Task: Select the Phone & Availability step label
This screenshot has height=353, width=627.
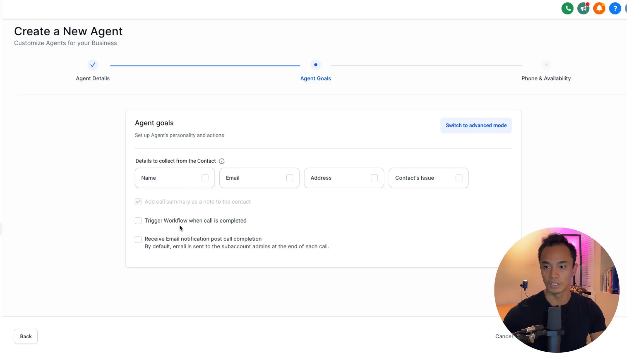Action: coord(546,78)
